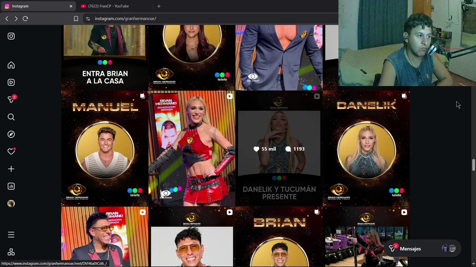Open the DANELIK gold circle post
Screen dimensions: 476x267
pos(366,148)
